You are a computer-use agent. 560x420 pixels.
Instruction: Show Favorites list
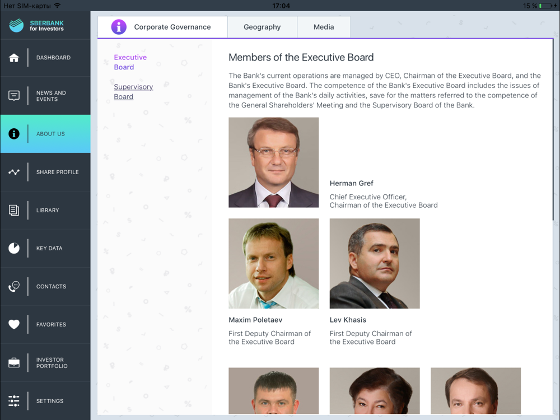click(x=45, y=324)
